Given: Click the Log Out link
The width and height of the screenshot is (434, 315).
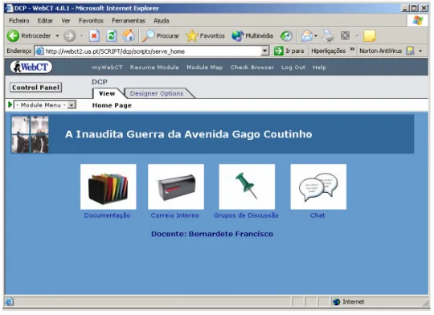Looking at the screenshot, I should [293, 67].
